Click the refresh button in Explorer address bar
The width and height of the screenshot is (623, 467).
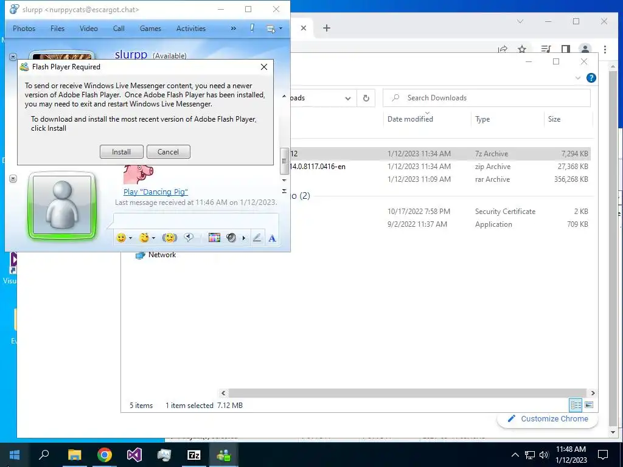[x=366, y=98]
